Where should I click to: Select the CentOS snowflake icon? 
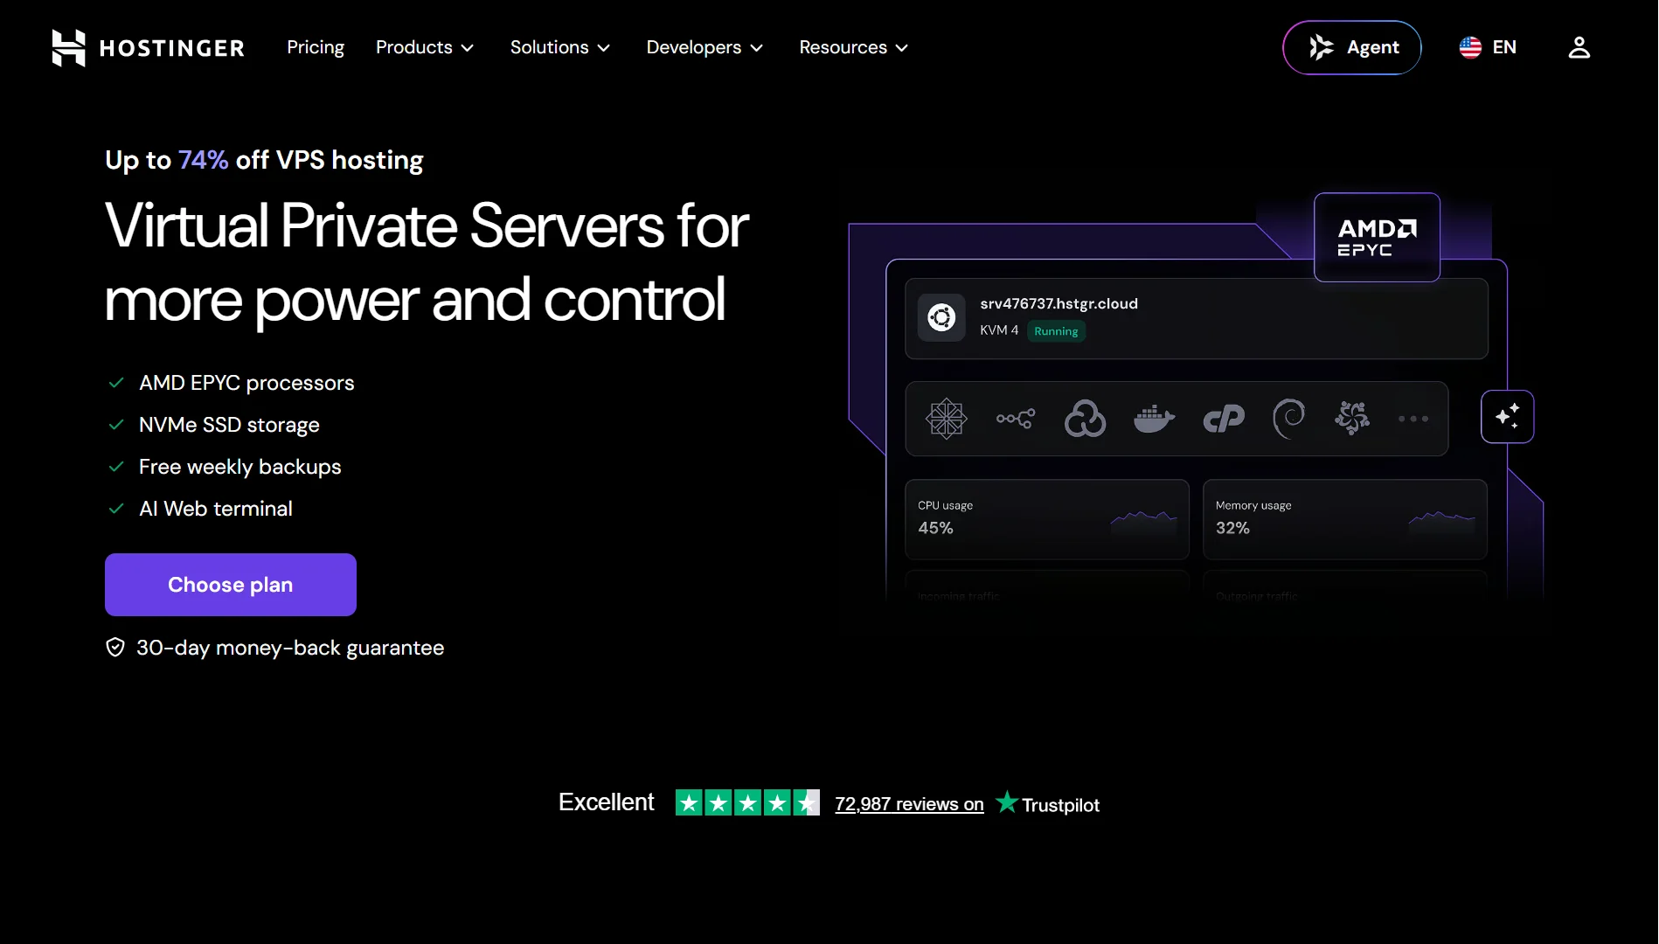947,419
